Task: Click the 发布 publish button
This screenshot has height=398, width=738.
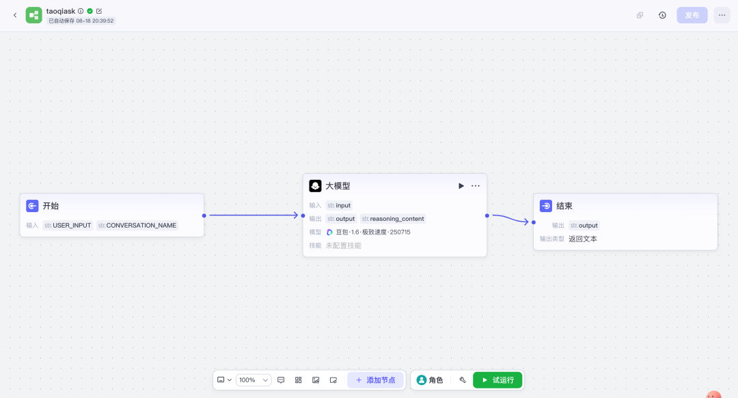Action: click(x=692, y=15)
